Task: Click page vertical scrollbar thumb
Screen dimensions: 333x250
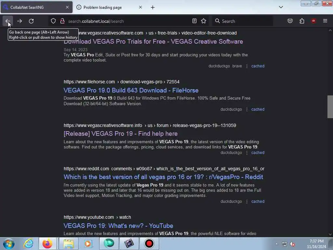Action: 330,106
